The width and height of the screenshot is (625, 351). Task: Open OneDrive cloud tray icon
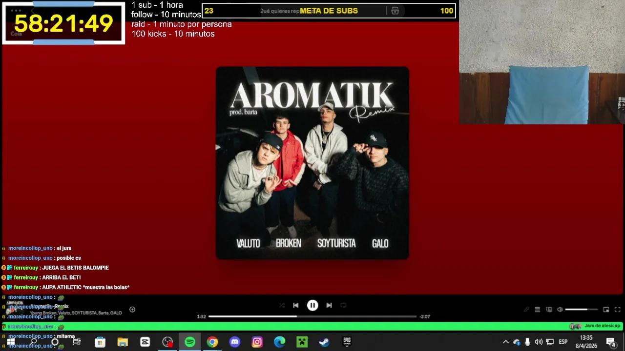click(x=517, y=342)
